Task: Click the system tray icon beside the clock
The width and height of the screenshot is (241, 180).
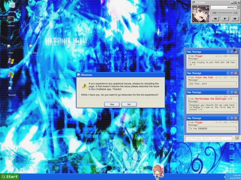Action: tap(225, 177)
